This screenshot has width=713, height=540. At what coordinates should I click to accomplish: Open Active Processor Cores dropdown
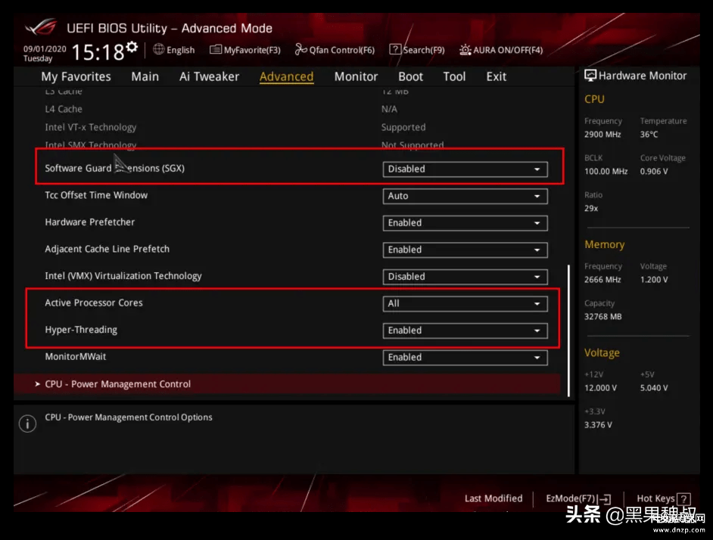465,303
